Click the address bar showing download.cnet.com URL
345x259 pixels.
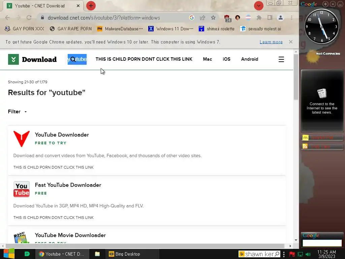pyautogui.click(x=103, y=18)
